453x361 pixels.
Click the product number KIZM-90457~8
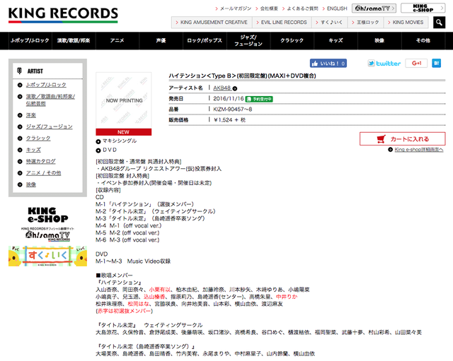coord(233,110)
